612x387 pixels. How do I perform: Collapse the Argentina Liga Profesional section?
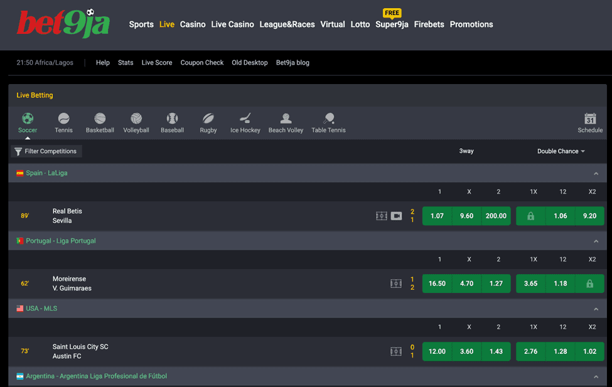(x=596, y=376)
